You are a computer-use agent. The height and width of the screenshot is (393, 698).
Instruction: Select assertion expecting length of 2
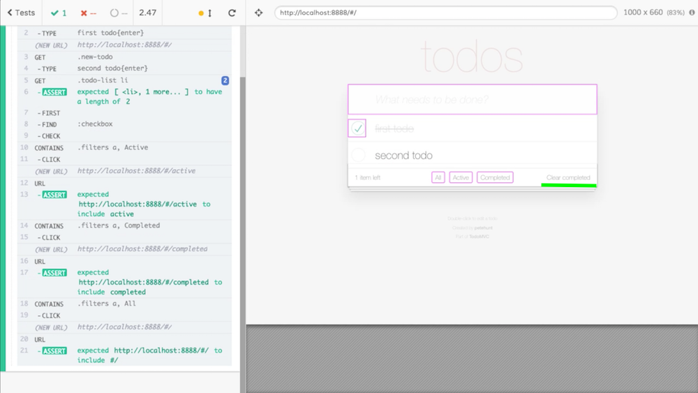pos(124,96)
